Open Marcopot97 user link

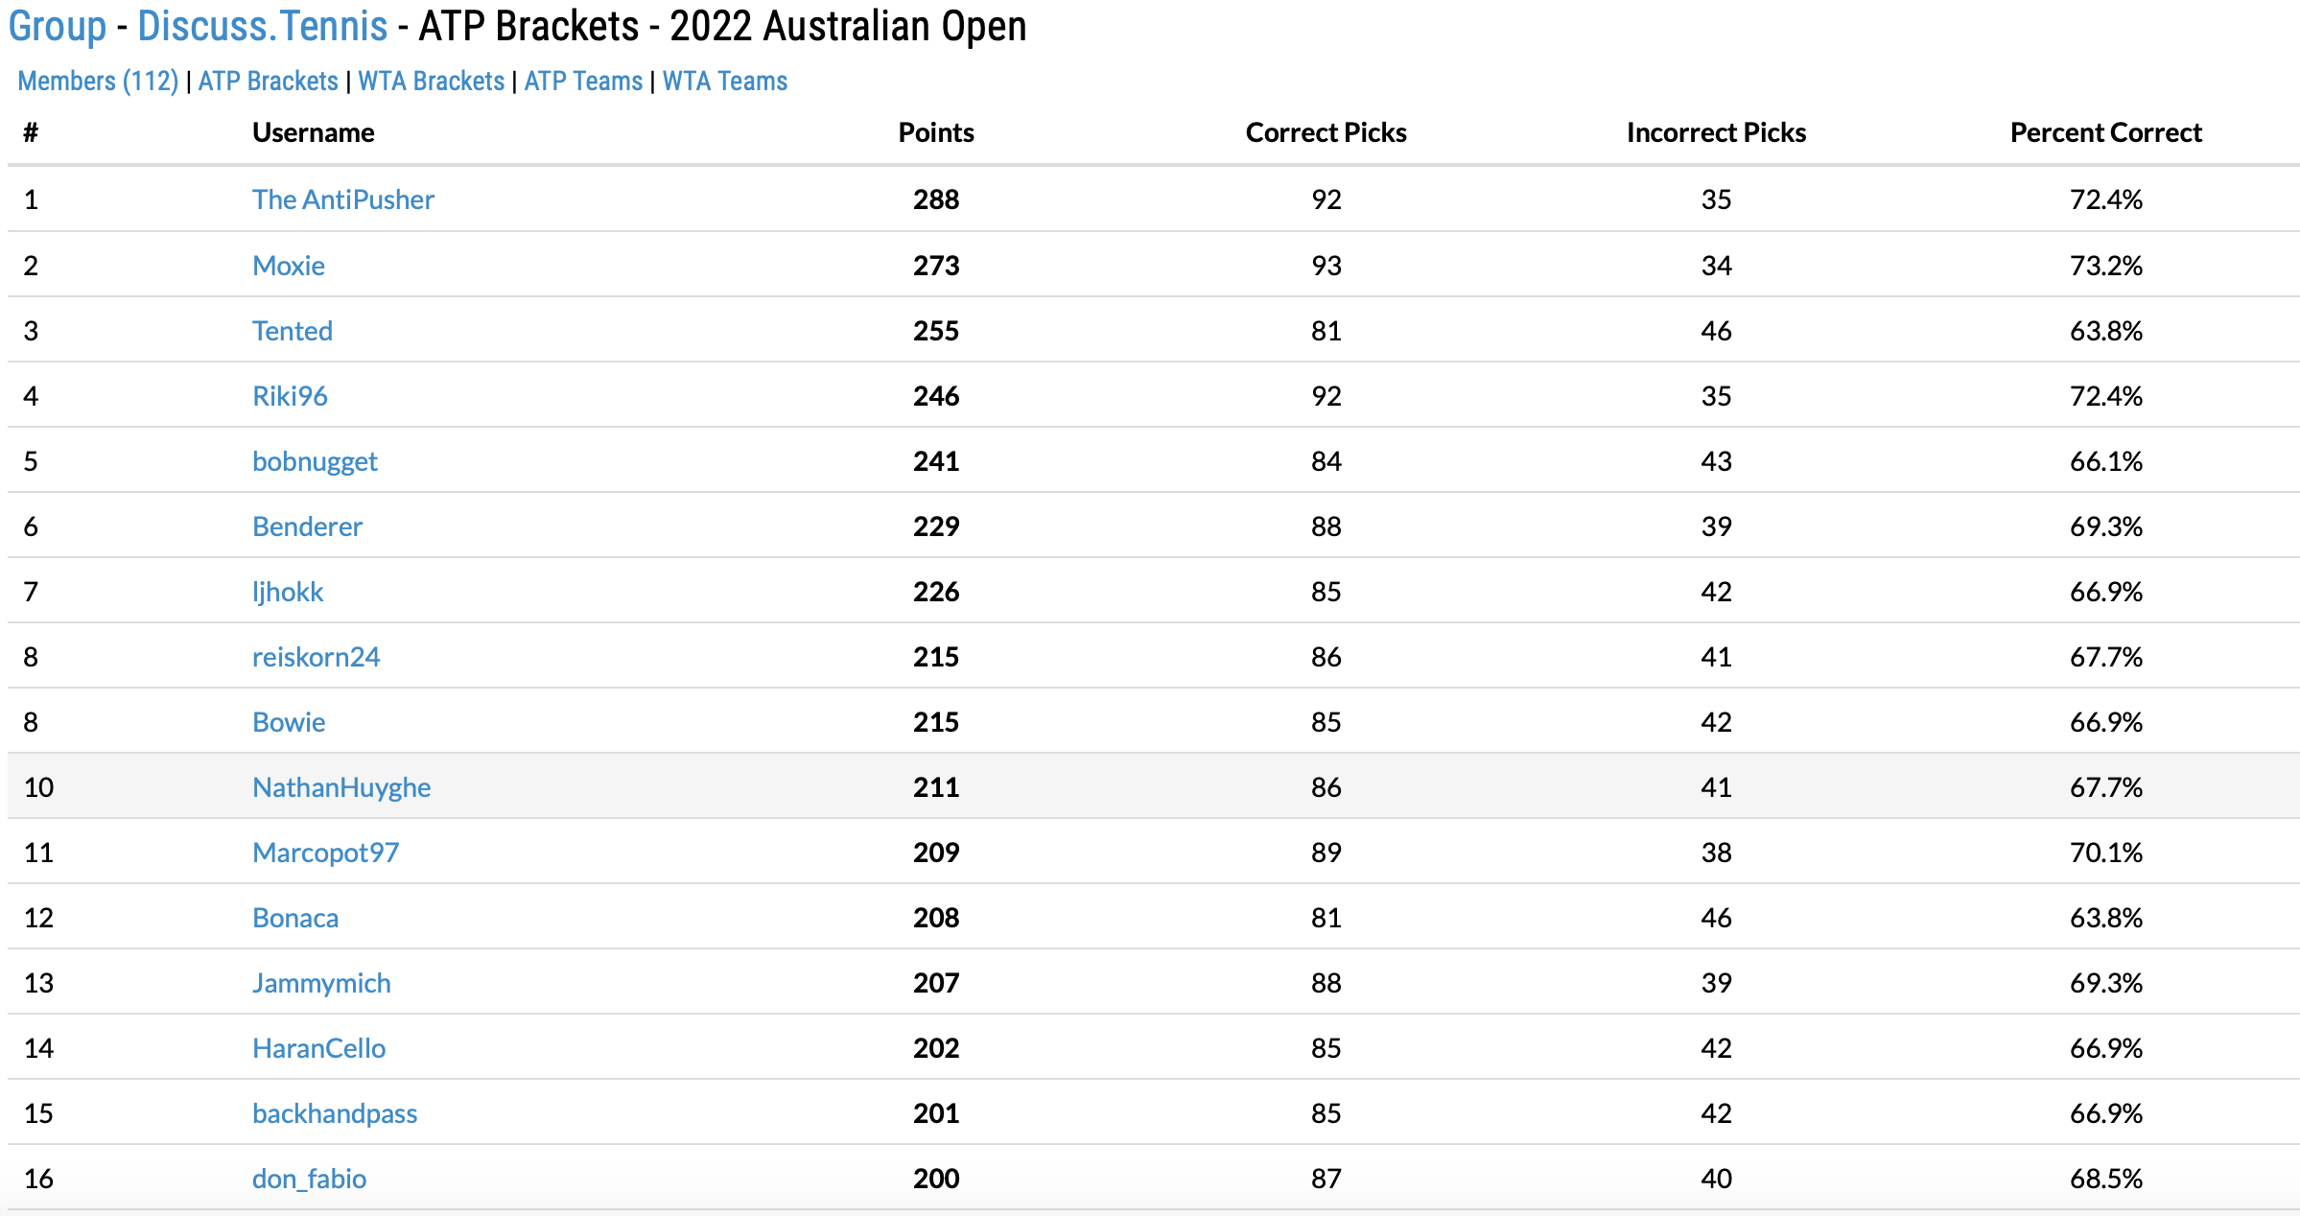click(325, 853)
